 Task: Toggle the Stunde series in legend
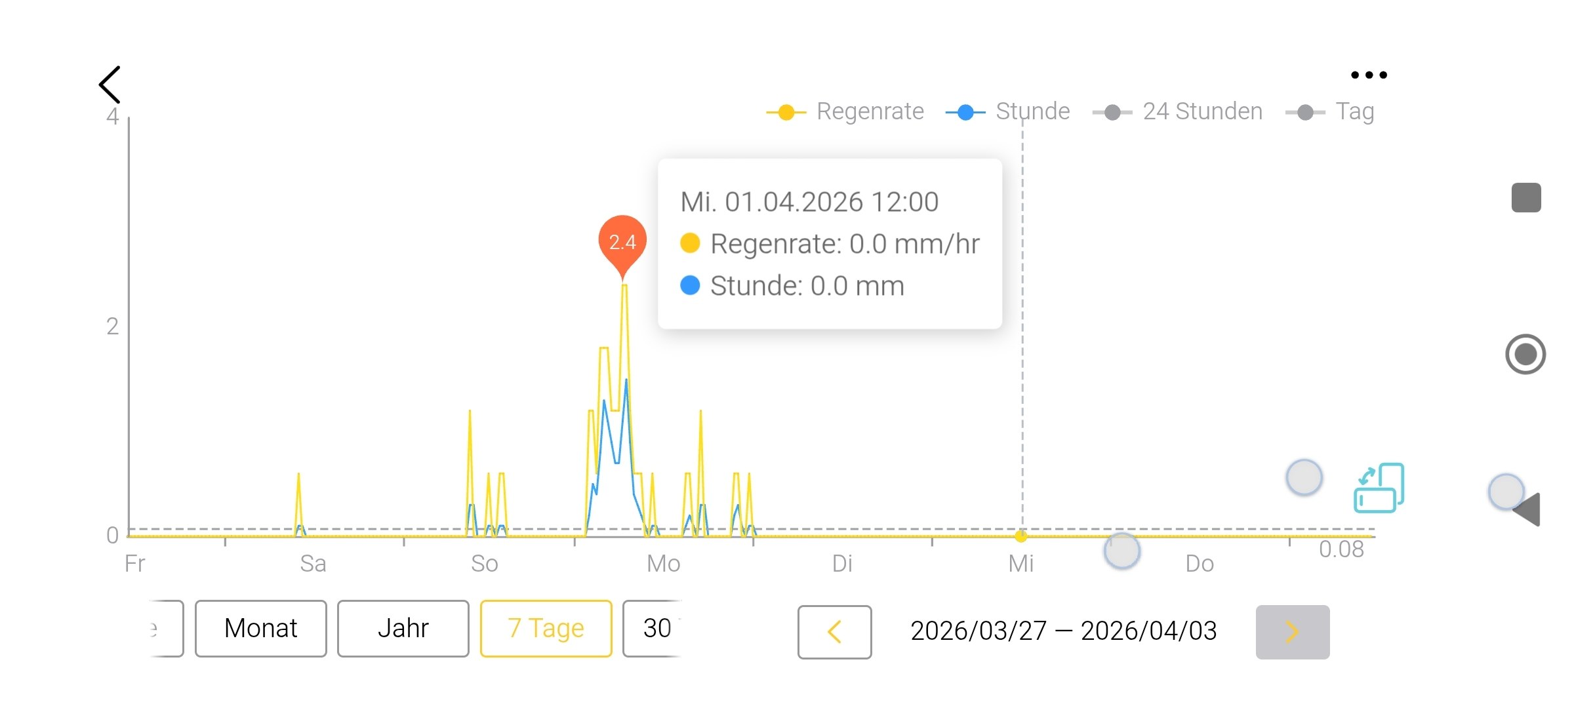pyautogui.click(x=1008, y=112)
